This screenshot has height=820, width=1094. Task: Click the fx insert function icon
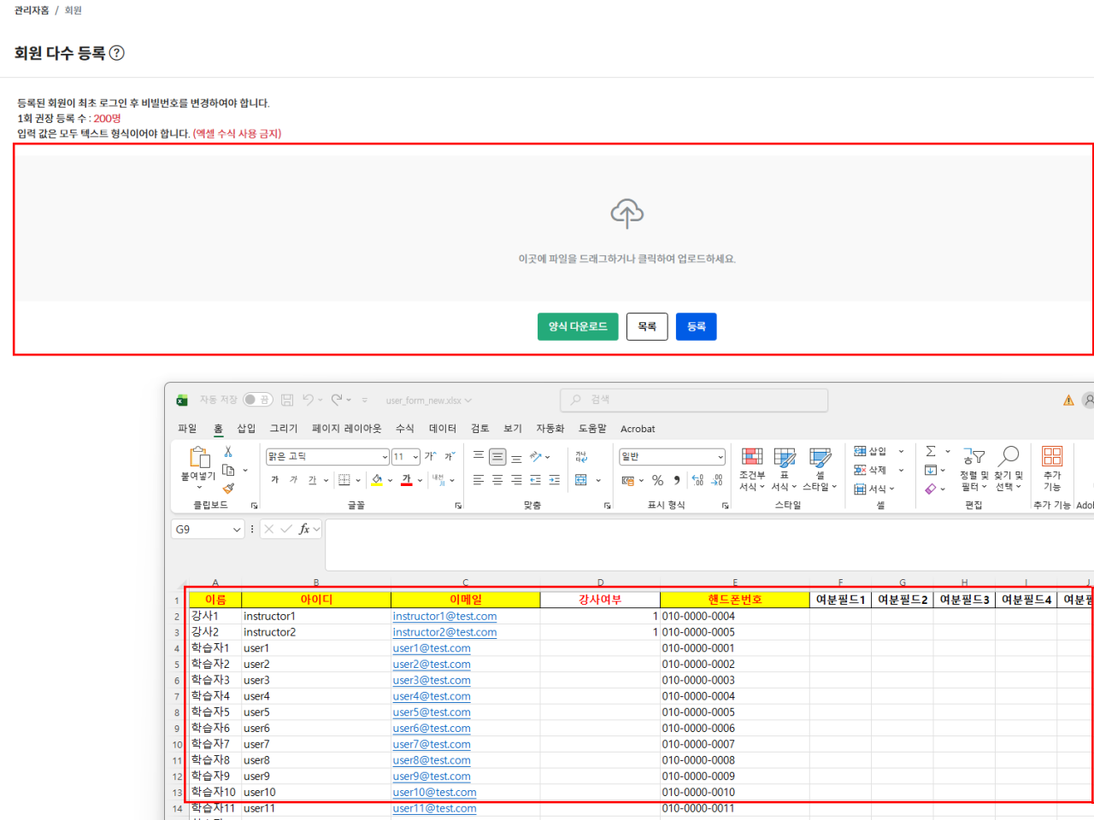(x=304, y=530)
